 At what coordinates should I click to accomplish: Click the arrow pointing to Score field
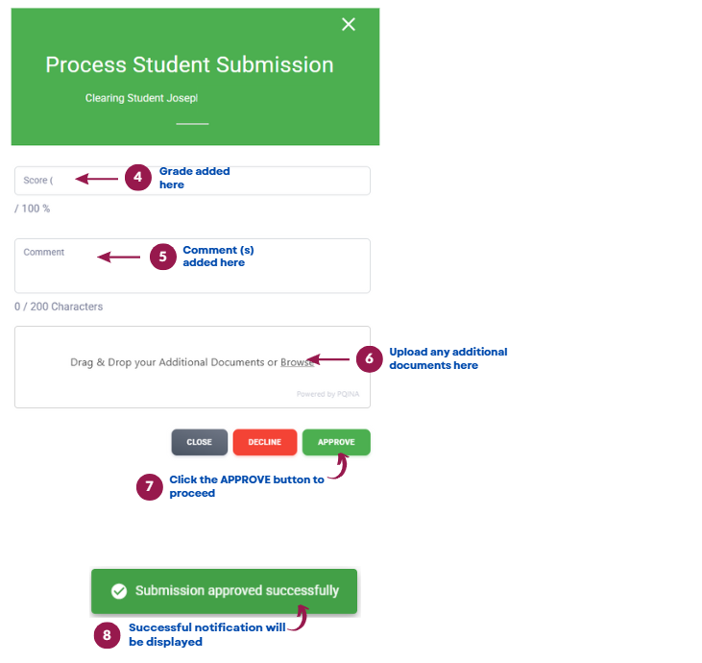96,179
